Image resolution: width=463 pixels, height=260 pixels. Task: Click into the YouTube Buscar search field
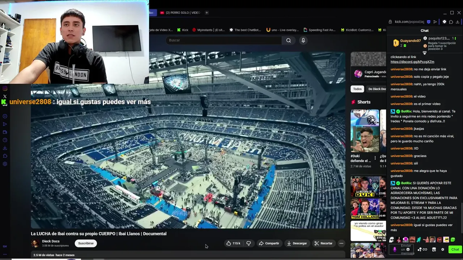[224, 40]
